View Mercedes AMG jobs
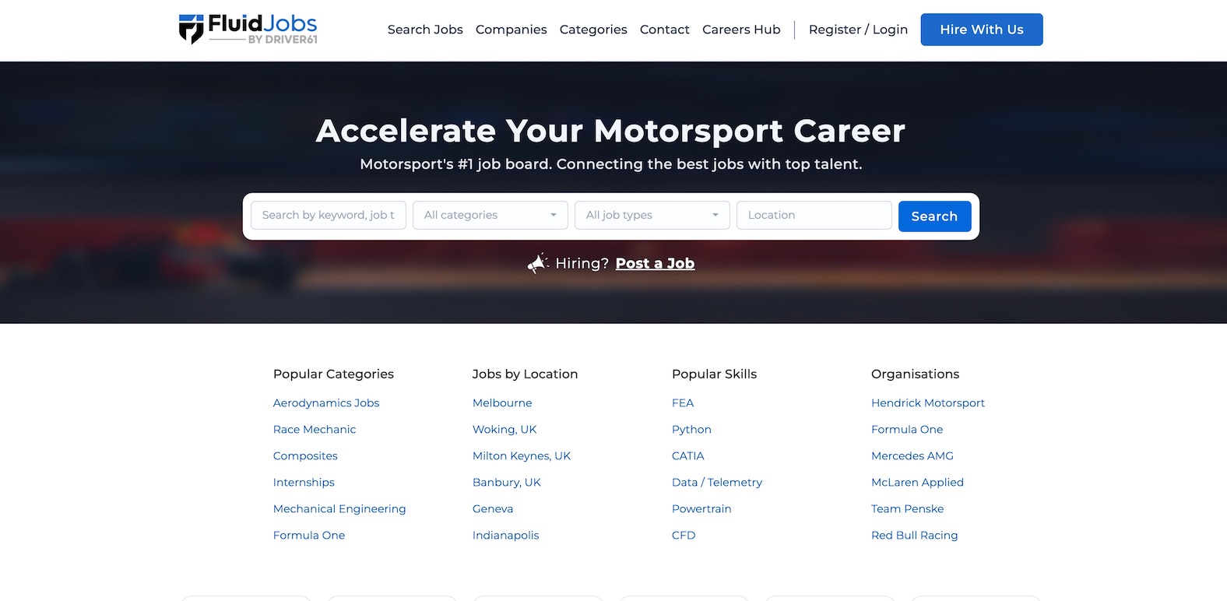The height and width of the screenshot is (601, 1227). 912,456
